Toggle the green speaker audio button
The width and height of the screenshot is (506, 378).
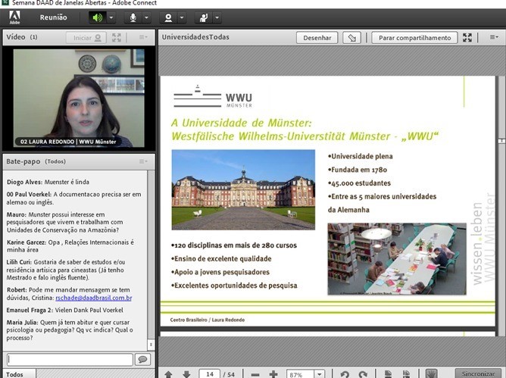(97, 17)
